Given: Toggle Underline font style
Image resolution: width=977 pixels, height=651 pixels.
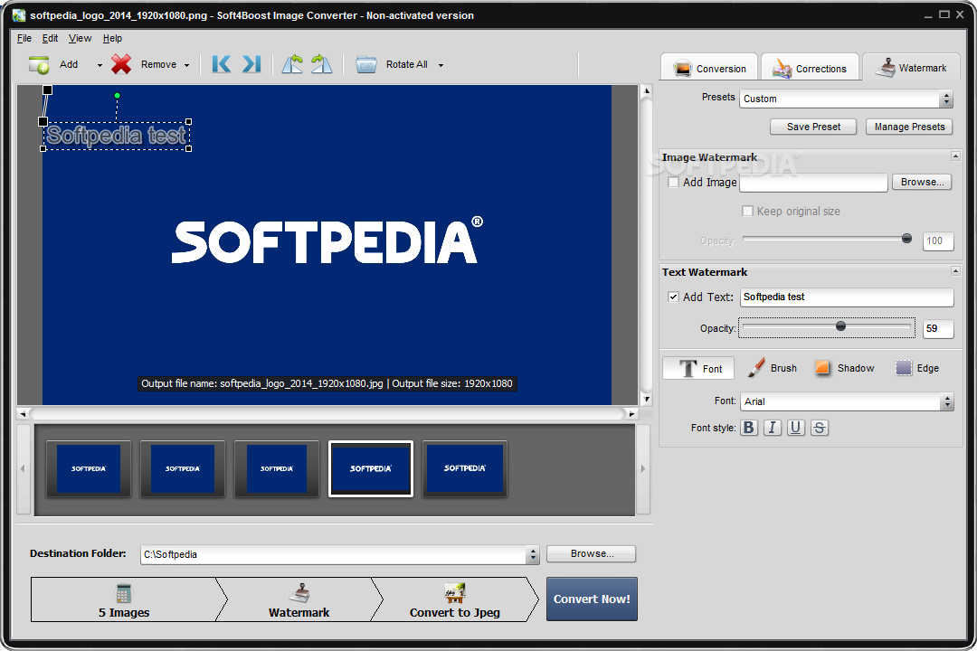Looking at the screenshot, I should coord(796,428).
